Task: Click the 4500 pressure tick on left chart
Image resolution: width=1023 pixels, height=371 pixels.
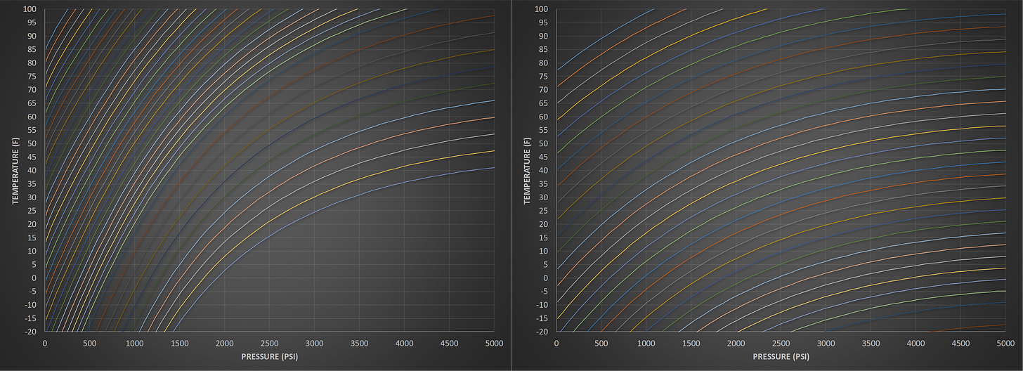Action: point(450,344)
